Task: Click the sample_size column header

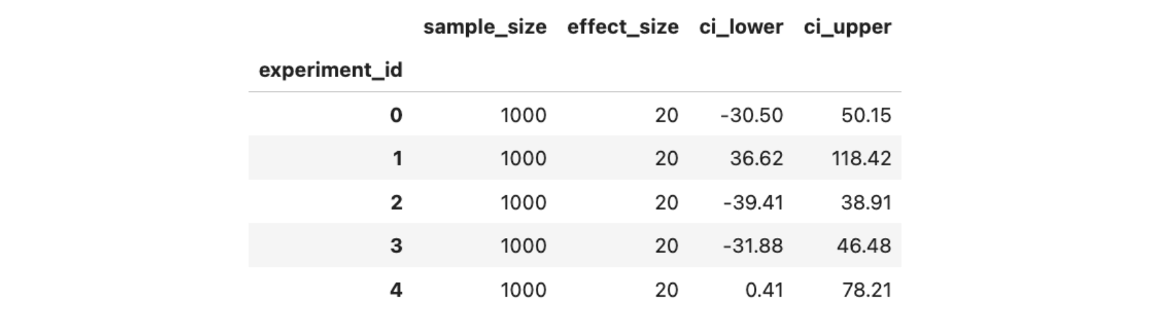Action: [484, 27]
